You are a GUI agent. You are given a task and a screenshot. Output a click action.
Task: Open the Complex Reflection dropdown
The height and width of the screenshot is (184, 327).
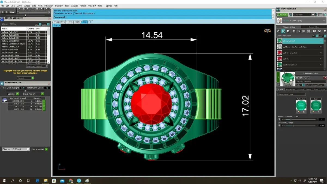tap(311, 82)
